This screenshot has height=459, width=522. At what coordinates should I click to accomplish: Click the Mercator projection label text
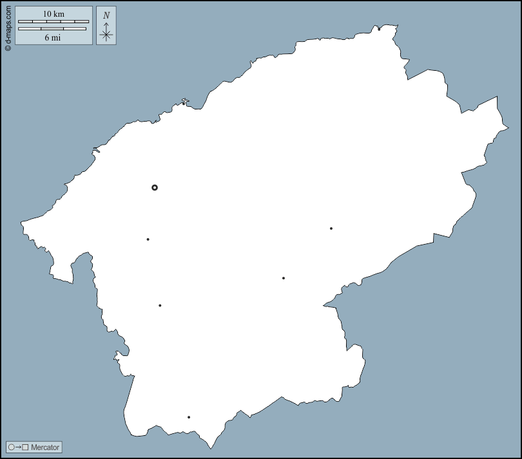pos(45,447)
